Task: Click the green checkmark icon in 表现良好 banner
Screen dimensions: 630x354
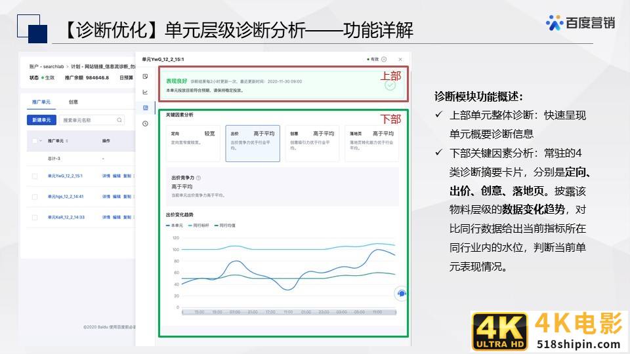Action: click(390, 85)
